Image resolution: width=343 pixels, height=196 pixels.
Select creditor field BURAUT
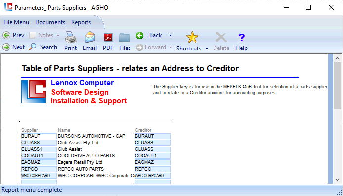point(152,136)
